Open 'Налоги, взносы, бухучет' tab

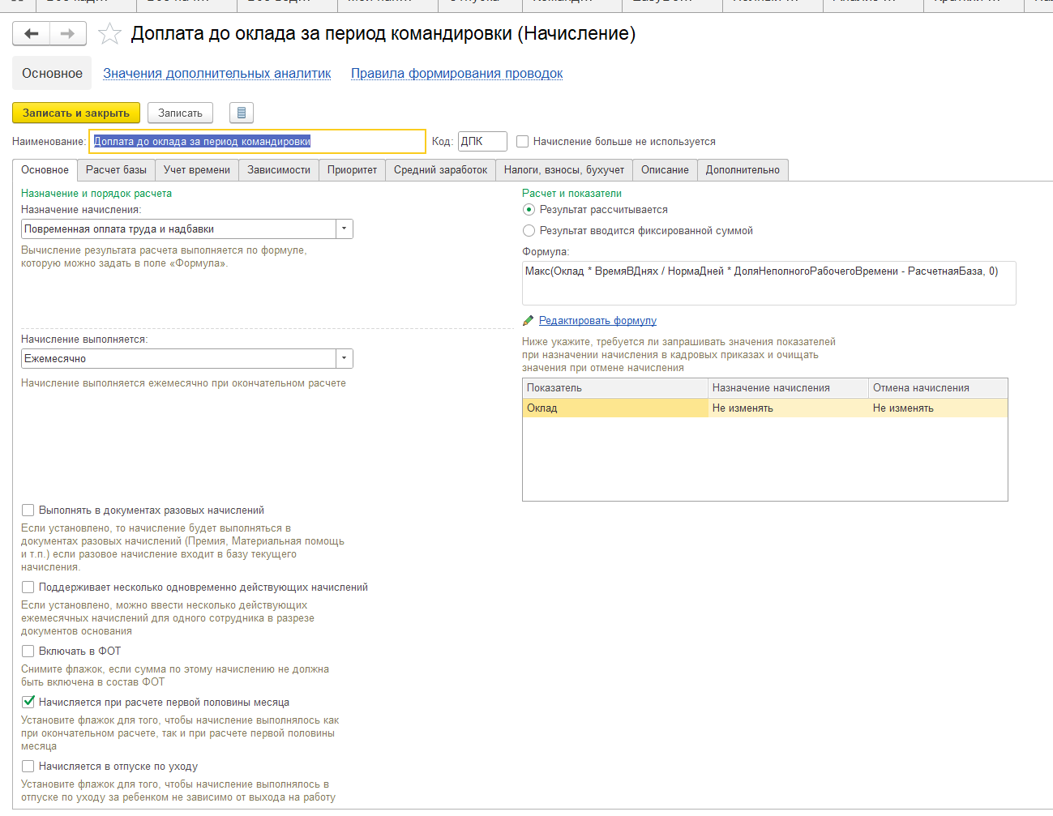tap(563, 170)
